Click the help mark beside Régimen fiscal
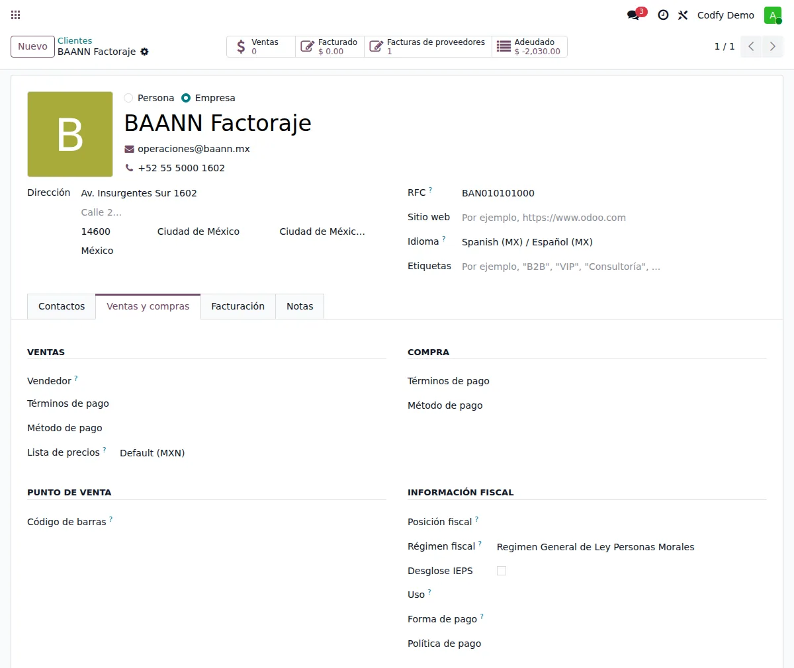Image resolution: width=794 pixels, height=668 pixels. (480, 544)
